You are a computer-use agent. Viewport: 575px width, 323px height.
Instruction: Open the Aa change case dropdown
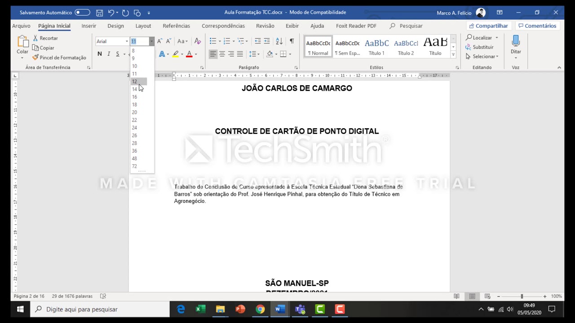click(182, 41)
